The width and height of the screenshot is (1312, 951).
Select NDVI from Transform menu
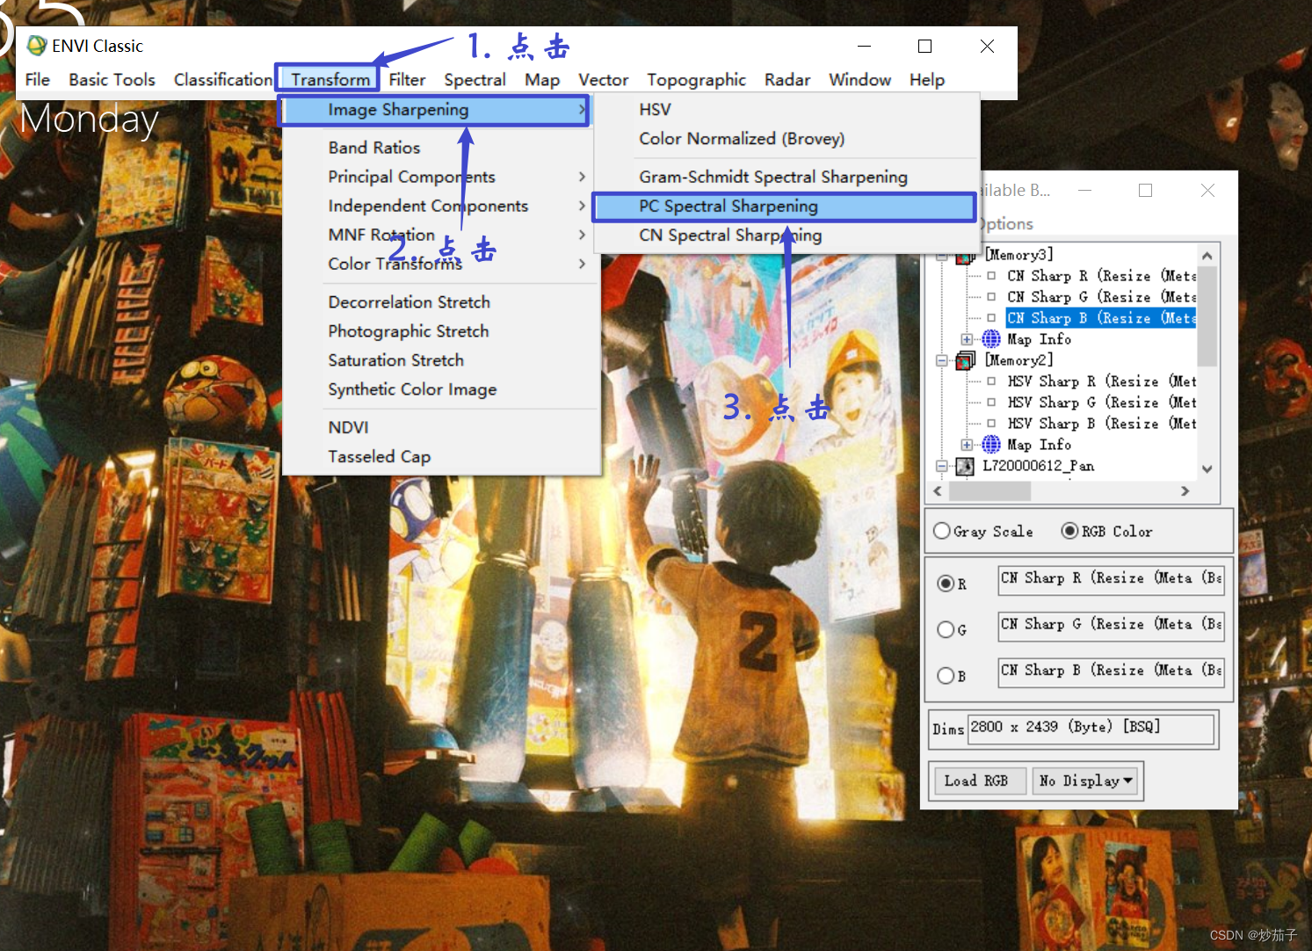point(348,427)
